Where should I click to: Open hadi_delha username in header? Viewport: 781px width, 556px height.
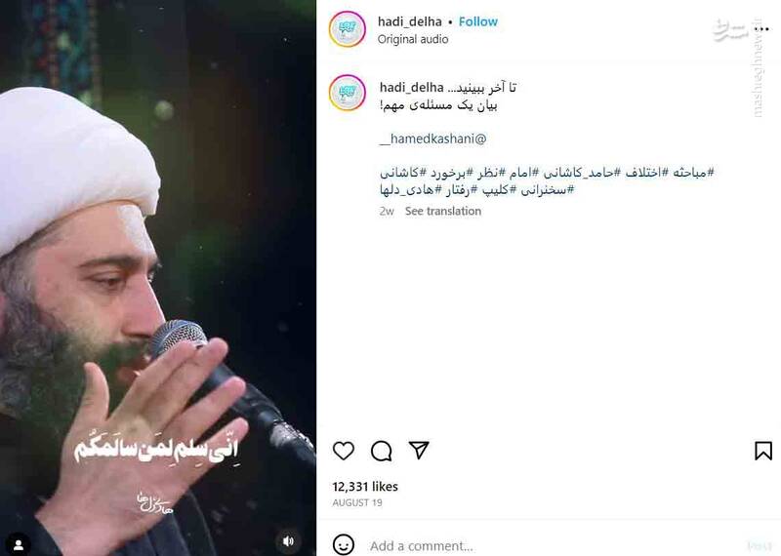409,21
